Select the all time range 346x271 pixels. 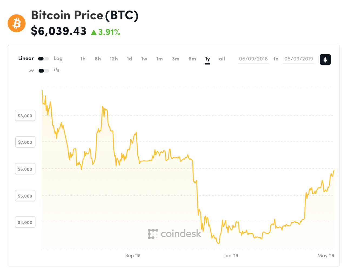[222, 59]
